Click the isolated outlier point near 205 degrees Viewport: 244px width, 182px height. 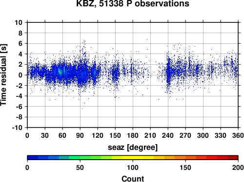pos(147,39)
